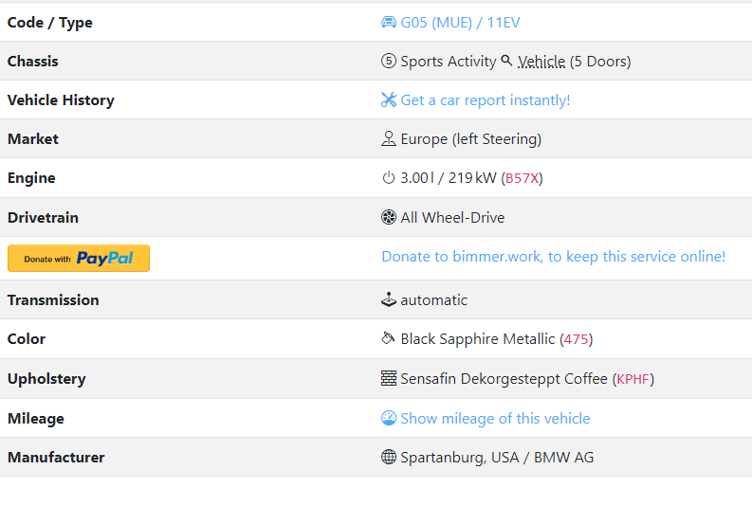Click the speedometer icon in Mileage row

tap(389, 418)
